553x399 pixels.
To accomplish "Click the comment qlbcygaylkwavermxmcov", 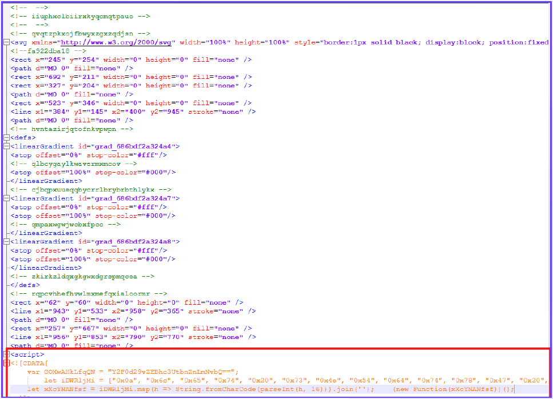I will pos(74,163).
